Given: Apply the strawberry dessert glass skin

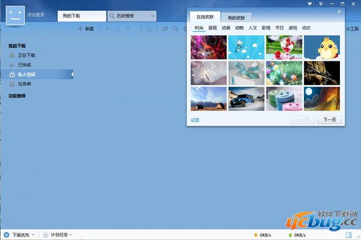Looking at the screenshot, I should click(x=284, y=48).
